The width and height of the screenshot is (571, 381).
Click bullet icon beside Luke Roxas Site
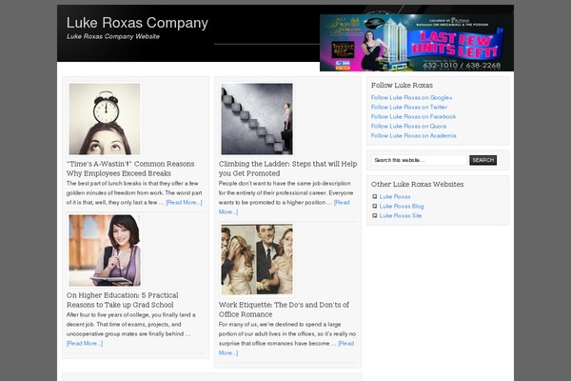374,215
